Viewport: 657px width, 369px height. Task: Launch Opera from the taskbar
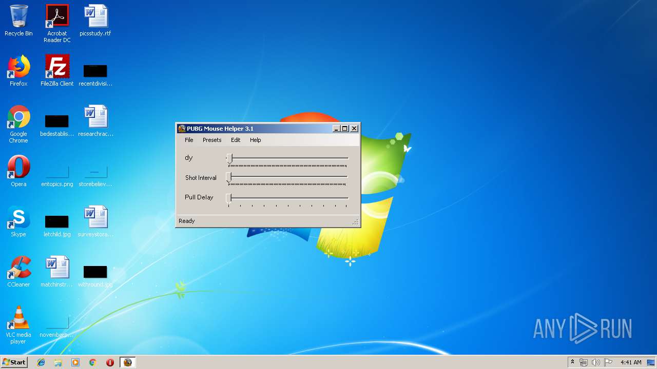(110, 362)
